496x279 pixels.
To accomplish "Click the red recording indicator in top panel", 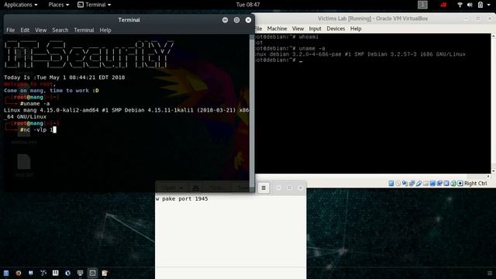I will point(443,5).
